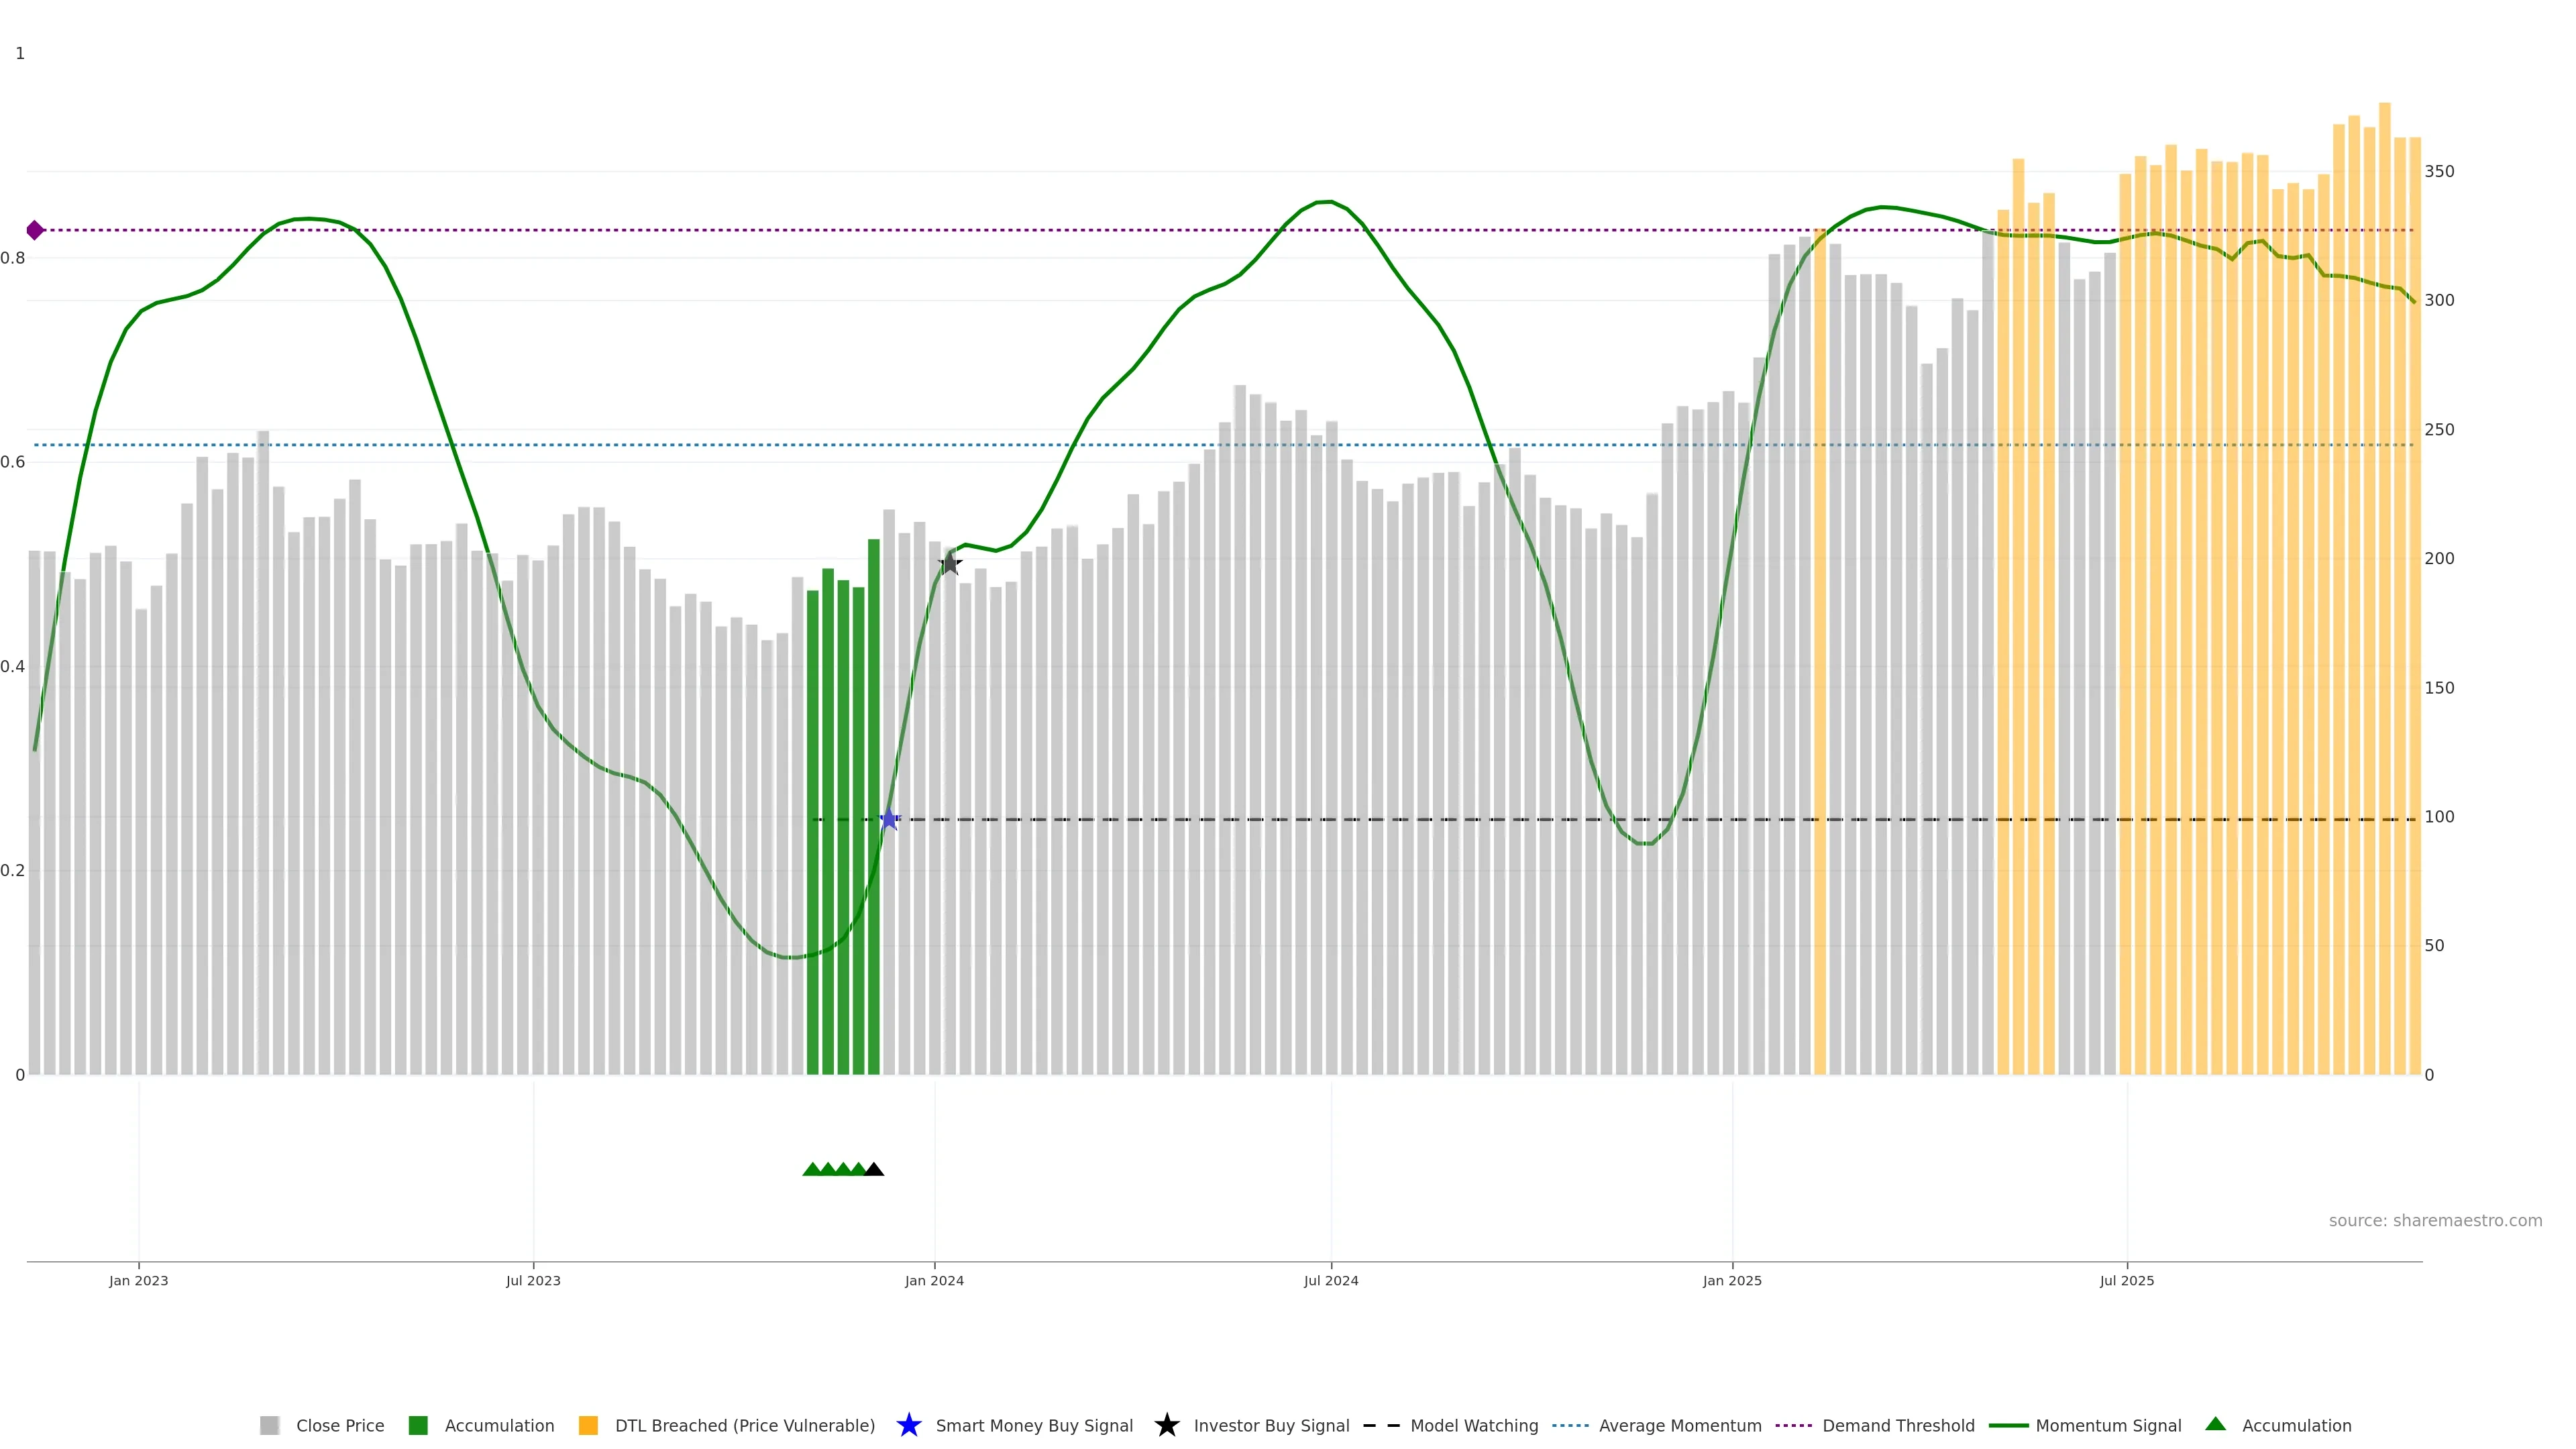Click the orange DTL Breached swatch
Screen dimensions: 2576x1449
coord(588,1425)
